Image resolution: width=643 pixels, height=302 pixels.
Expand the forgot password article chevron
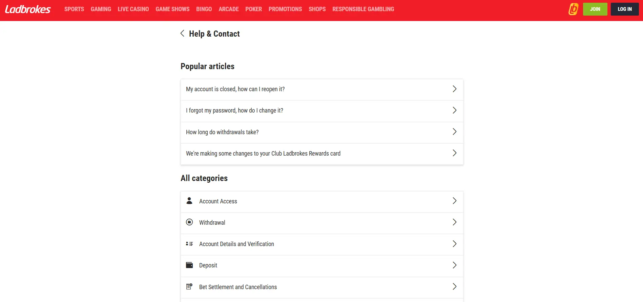click(x=455, y=110)
